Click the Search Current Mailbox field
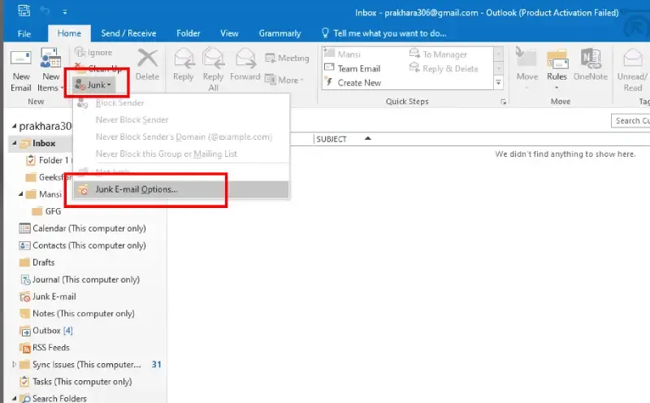650x403 pixels. [x=631, y=120]
